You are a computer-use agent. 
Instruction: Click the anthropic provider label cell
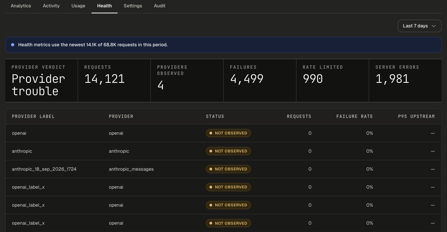pyautogui.click(x=22, y=151)
